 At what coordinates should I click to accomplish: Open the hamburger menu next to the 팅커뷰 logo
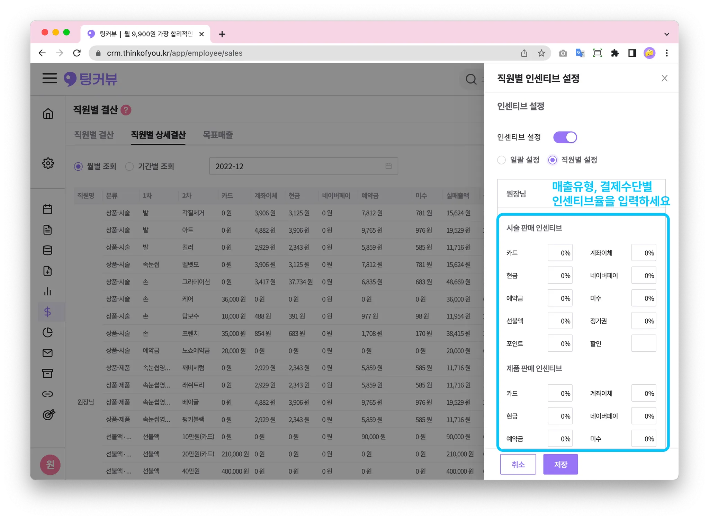50,78
